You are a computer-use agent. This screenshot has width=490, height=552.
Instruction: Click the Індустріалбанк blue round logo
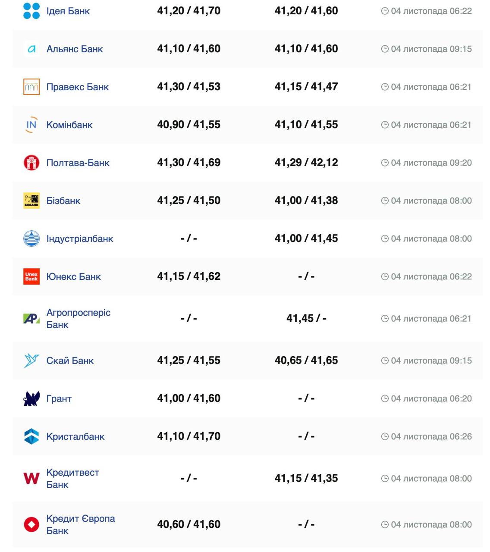[31, 238]
